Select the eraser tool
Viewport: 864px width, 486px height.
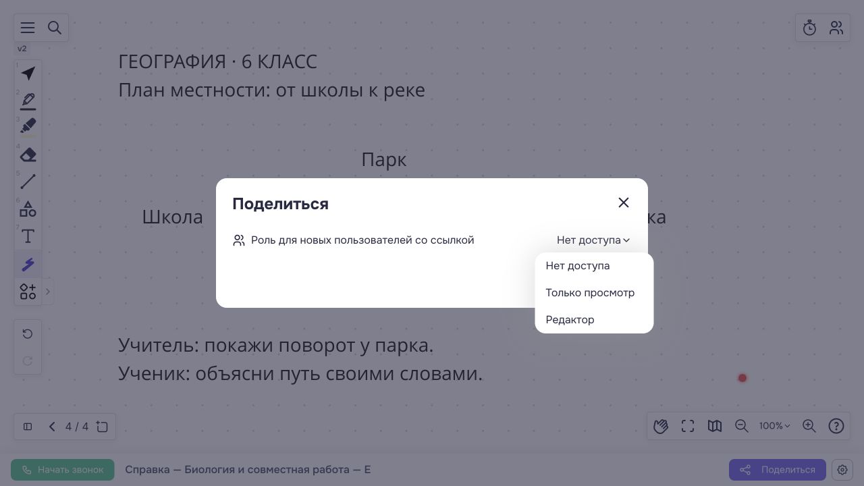pyautogui.click(x=28, y=155)
